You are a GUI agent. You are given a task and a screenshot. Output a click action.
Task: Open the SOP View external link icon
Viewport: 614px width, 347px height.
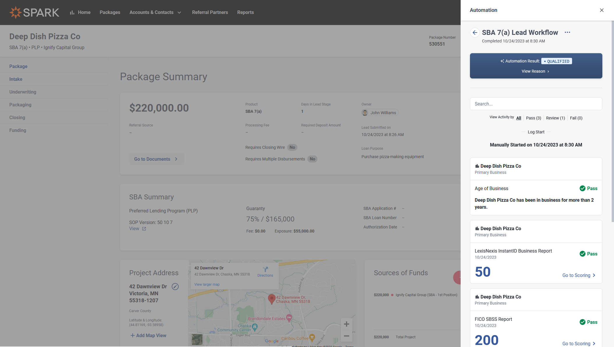[144, 229]
